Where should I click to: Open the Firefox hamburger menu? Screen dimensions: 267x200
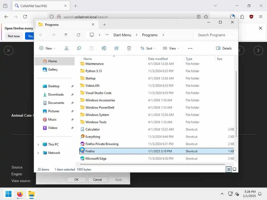point(261,17)
